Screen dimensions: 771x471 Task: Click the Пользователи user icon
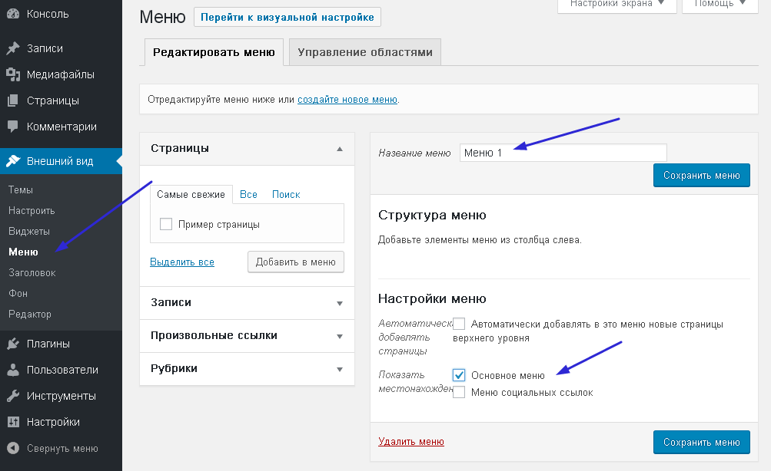coord(13,370)
